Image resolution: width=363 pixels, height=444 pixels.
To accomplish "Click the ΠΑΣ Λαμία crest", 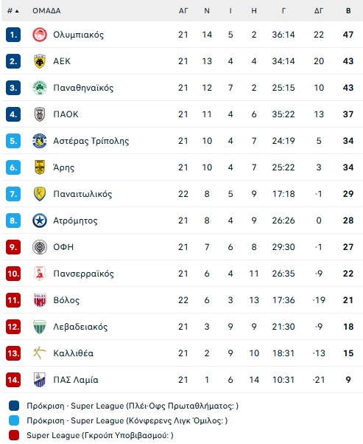I will coord(40,380).
